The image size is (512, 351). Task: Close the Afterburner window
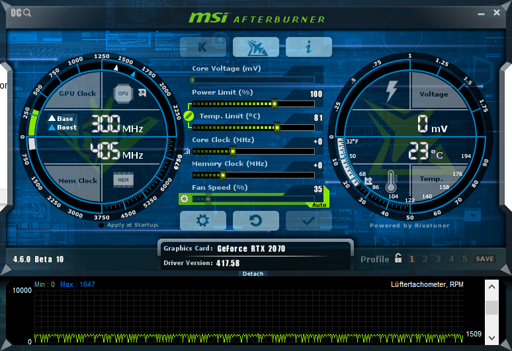497,13
